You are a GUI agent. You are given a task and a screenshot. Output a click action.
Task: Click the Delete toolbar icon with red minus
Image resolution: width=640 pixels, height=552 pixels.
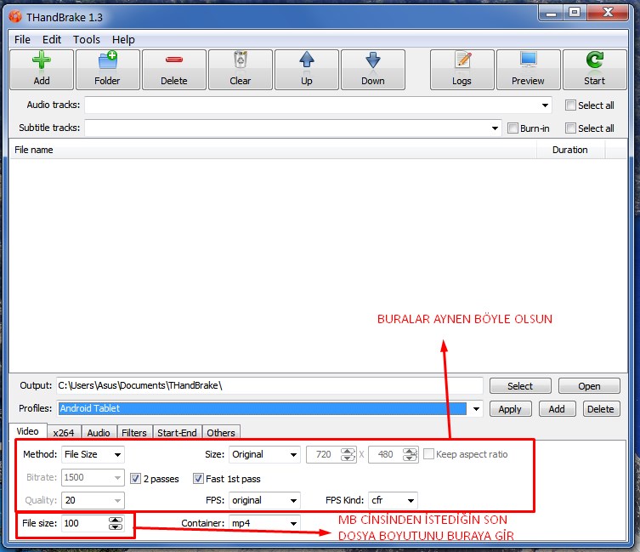174,69
